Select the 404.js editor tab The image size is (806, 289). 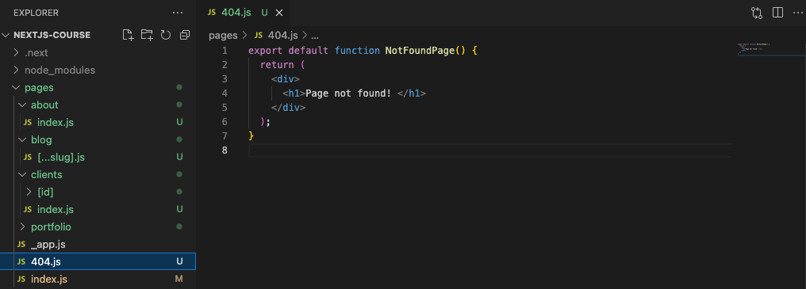[x=244, y=13]
